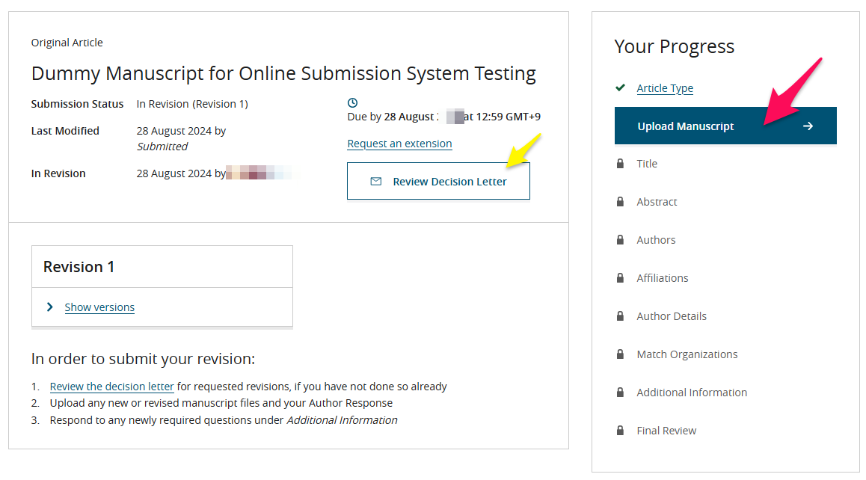The width and height of the screenshot is (866, 480).
Task: Click the italic 'Additional Information' text in step 3
Action: coord(342,420)
